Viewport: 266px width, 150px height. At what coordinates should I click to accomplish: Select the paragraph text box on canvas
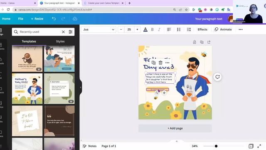pos(160,78)
